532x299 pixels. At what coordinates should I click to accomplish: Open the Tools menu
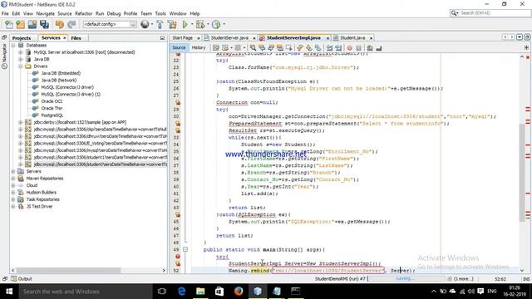coord(160,13)
